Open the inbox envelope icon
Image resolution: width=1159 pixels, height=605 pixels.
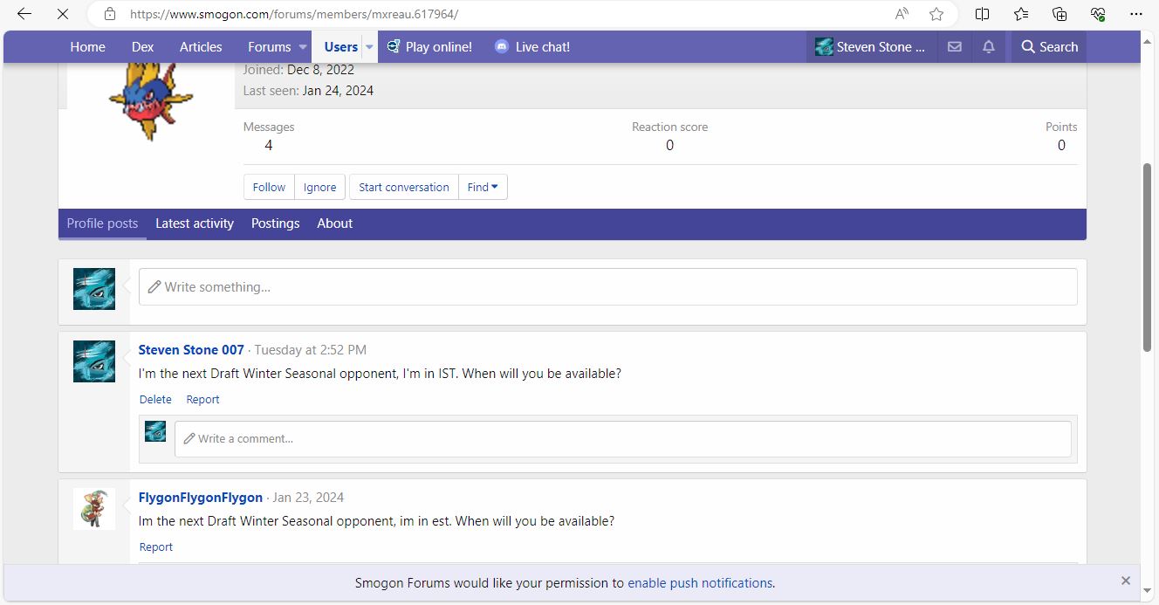click(955, 47)
